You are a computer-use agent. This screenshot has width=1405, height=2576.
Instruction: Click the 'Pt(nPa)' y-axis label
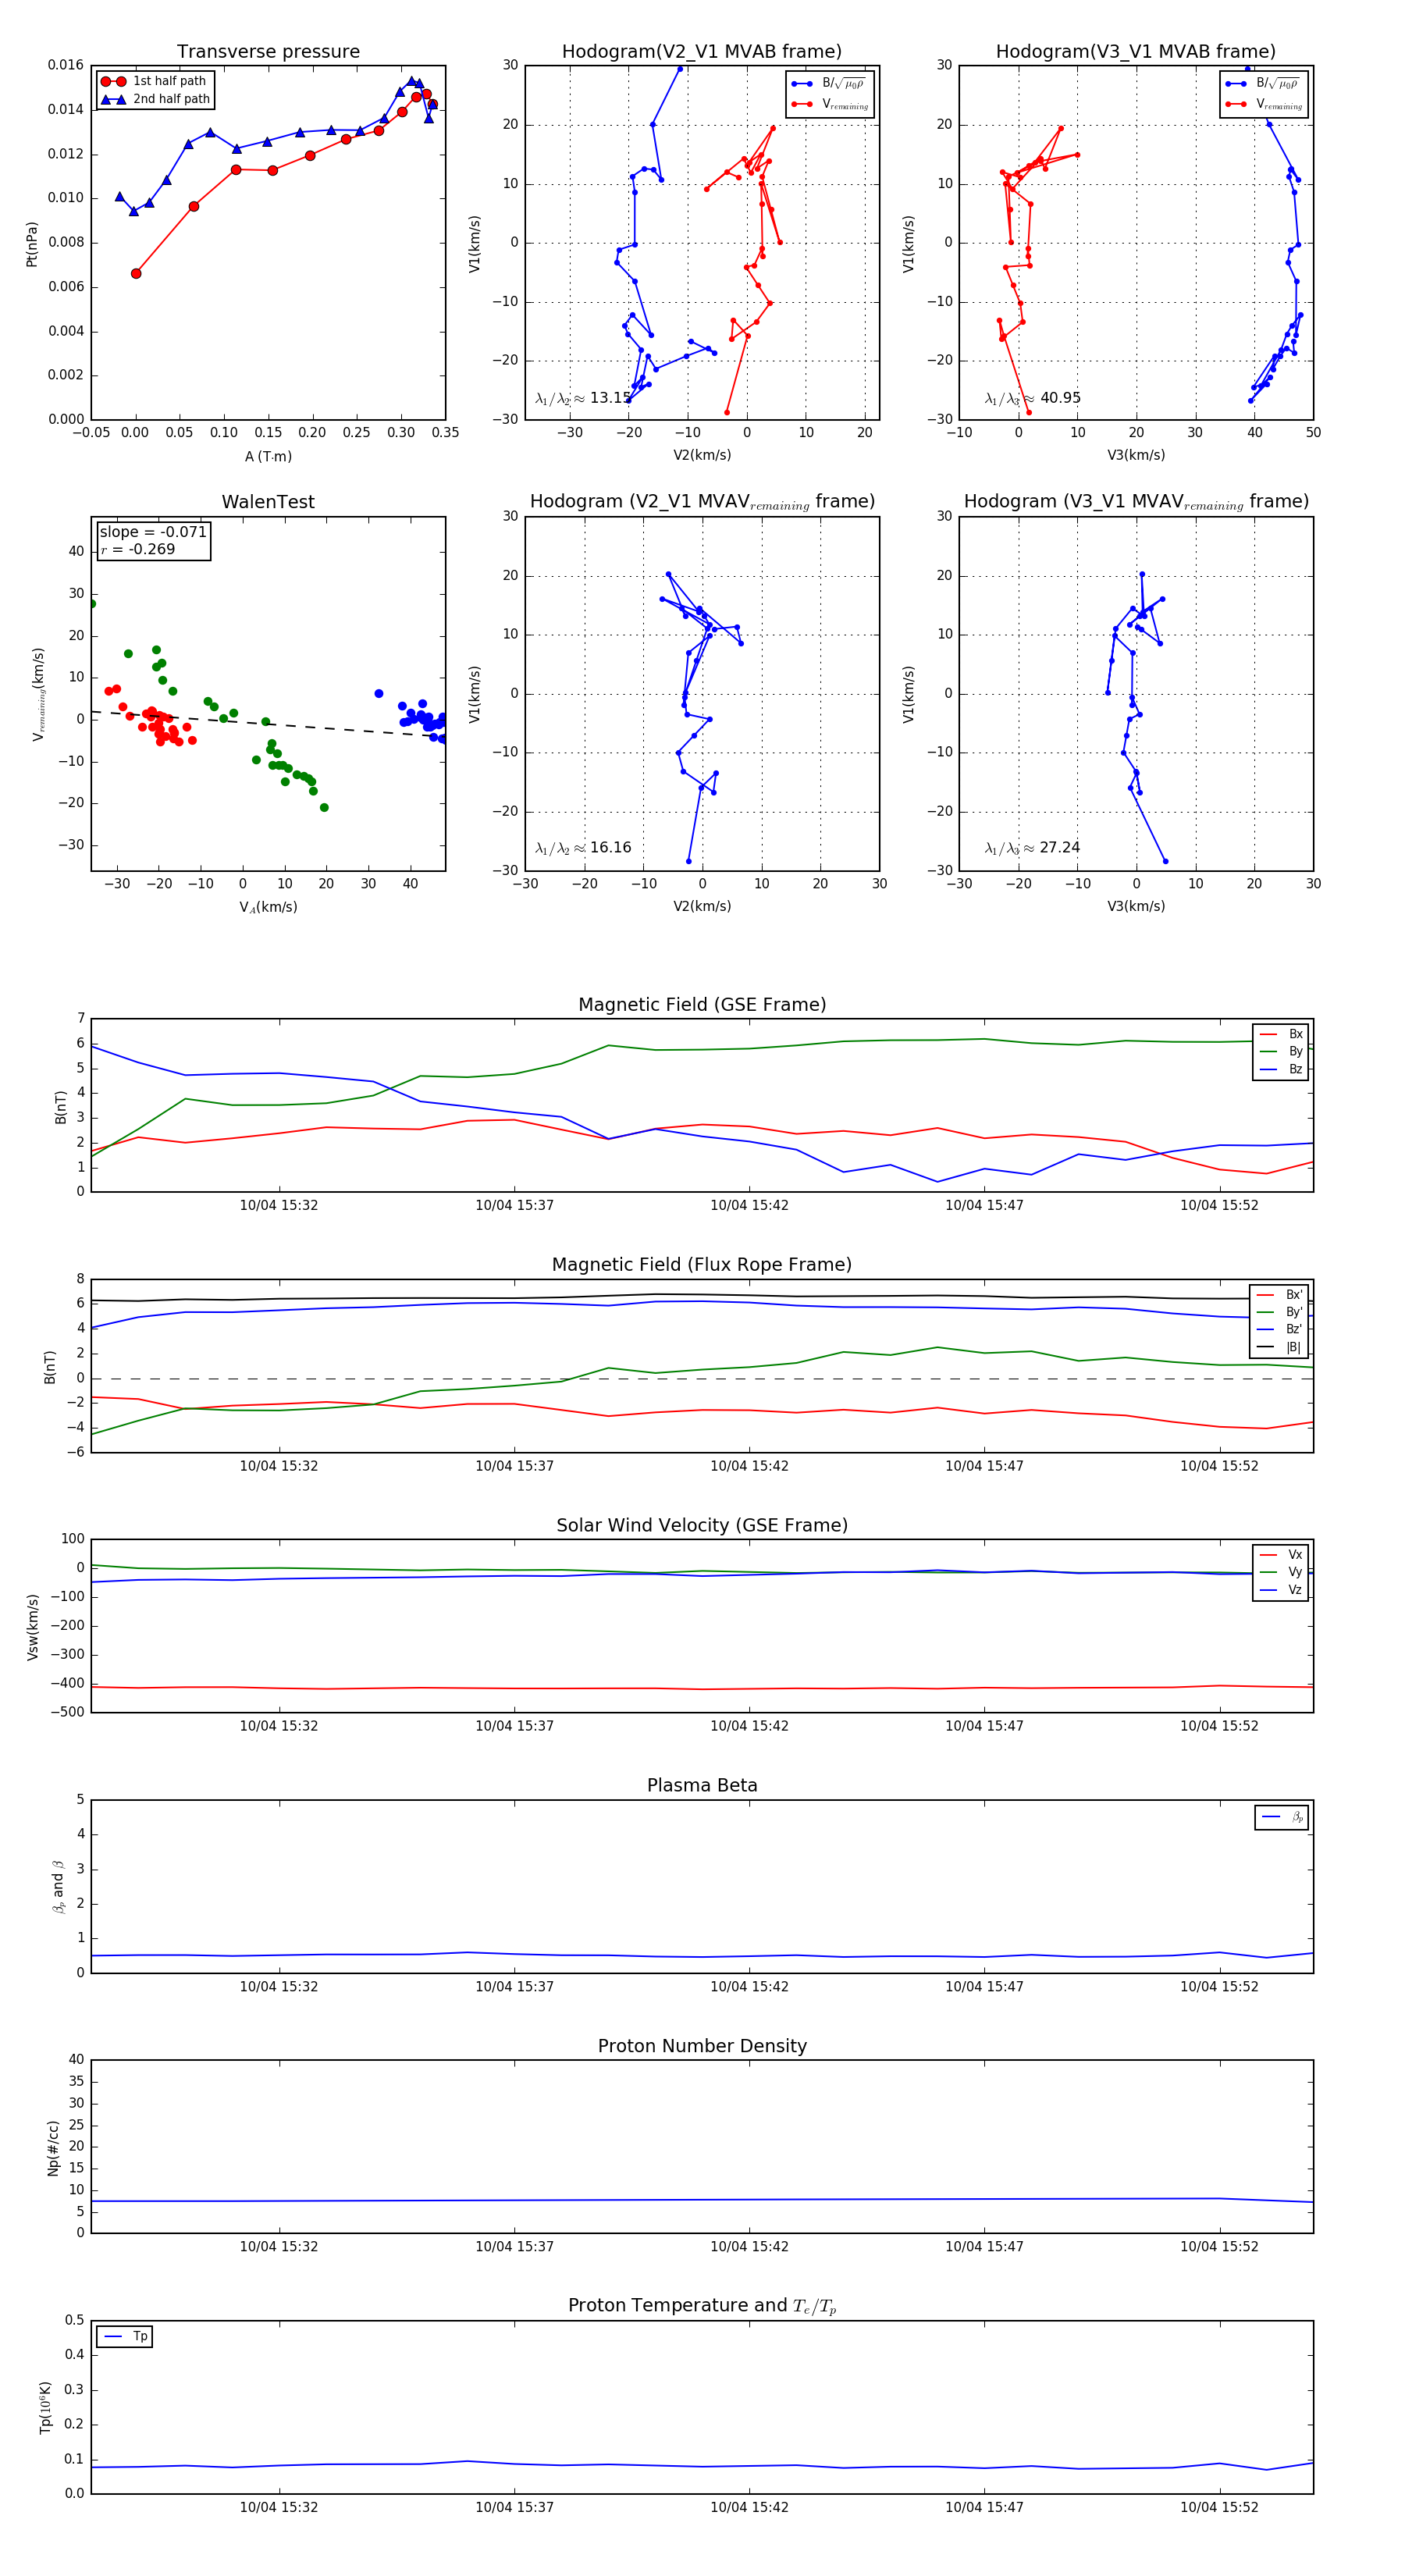coord(32,243)
